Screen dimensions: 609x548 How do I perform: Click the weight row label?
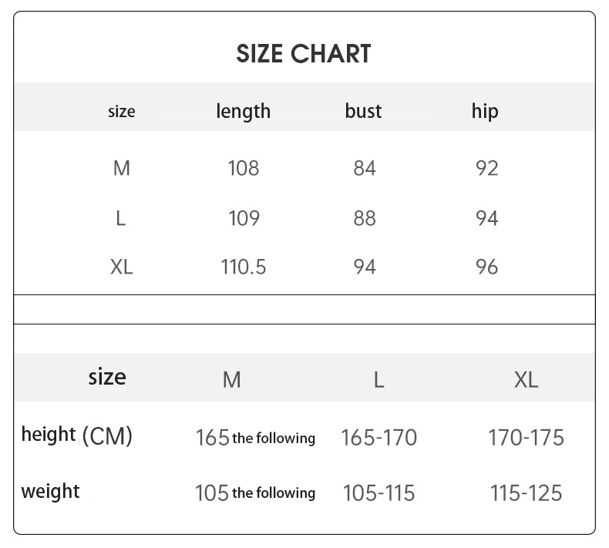[x=50, y=491]
